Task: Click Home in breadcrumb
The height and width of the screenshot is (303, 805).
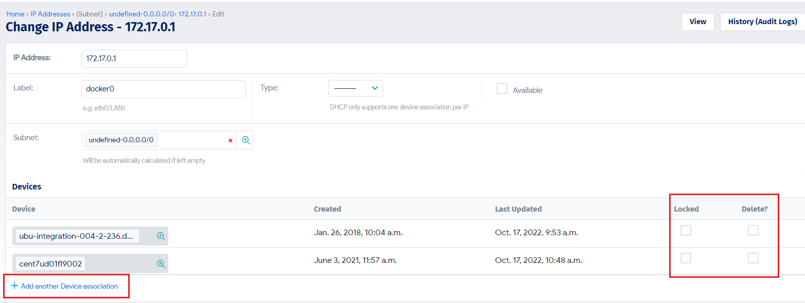Action: 15,14
